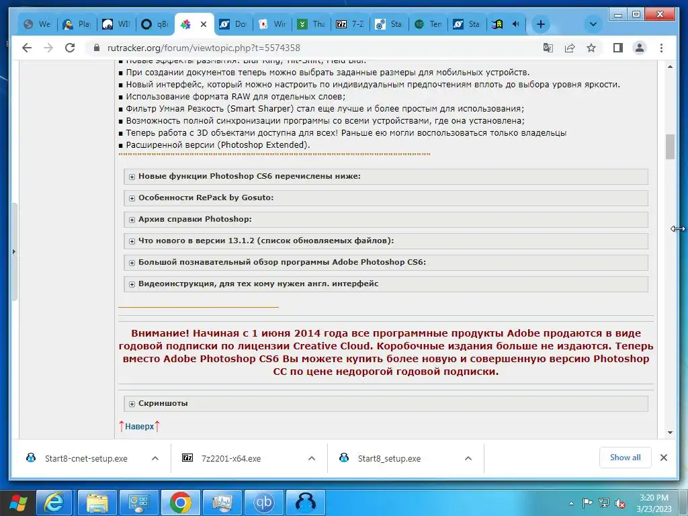Click the taskbar clock 3:20 PM
688x516 pixels.
pos(654,503)
